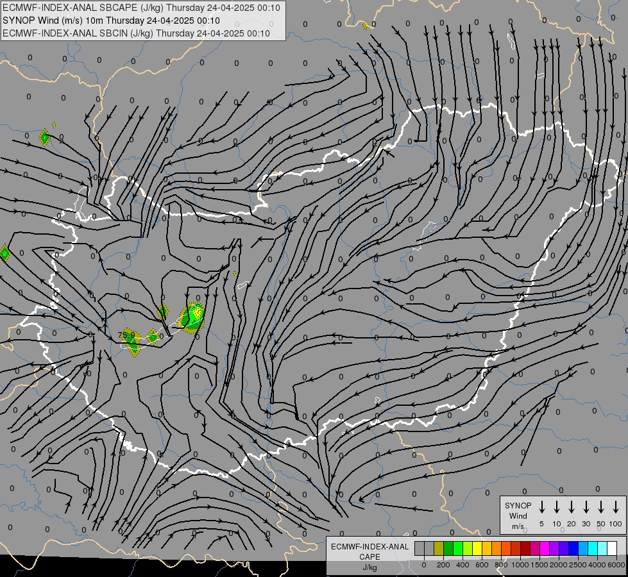628x577 pixels.
Task: Pick the pinkish magenta swatch left of 1500
Action: [x=536, y=548]
